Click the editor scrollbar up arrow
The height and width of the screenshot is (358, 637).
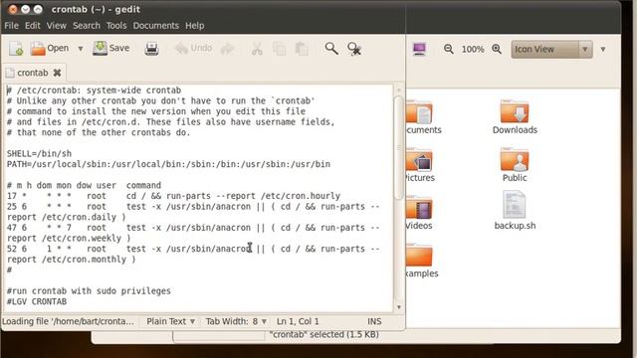(x=398, y=89)
